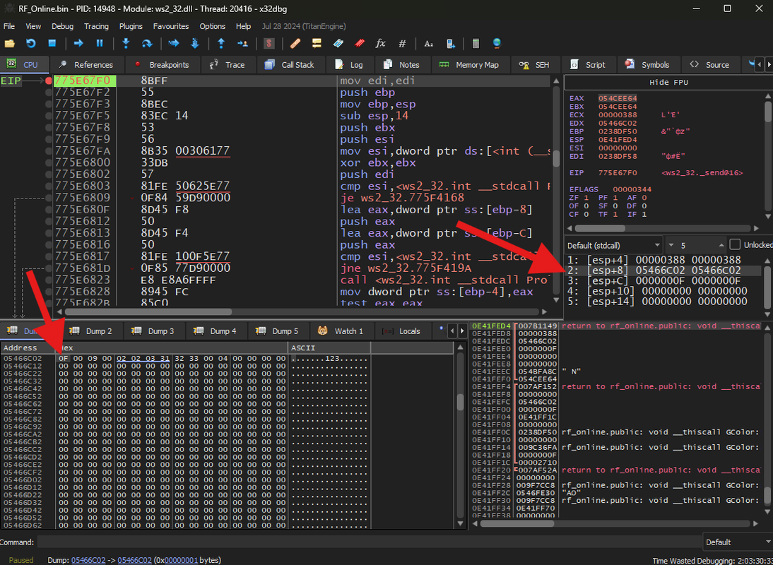The width and height of the screenshot is (773, 565).
Task: Open the Bookmarks red icon
Action: tap(360, 43)
